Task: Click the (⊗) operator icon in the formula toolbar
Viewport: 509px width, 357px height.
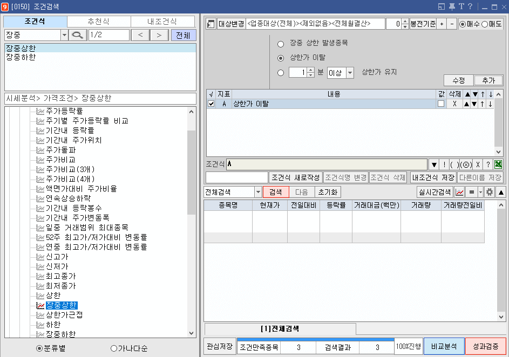Action: [465, 164]
